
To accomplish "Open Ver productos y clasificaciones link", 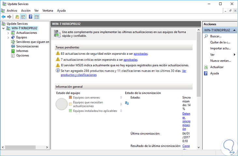I will tap(79, 75).
